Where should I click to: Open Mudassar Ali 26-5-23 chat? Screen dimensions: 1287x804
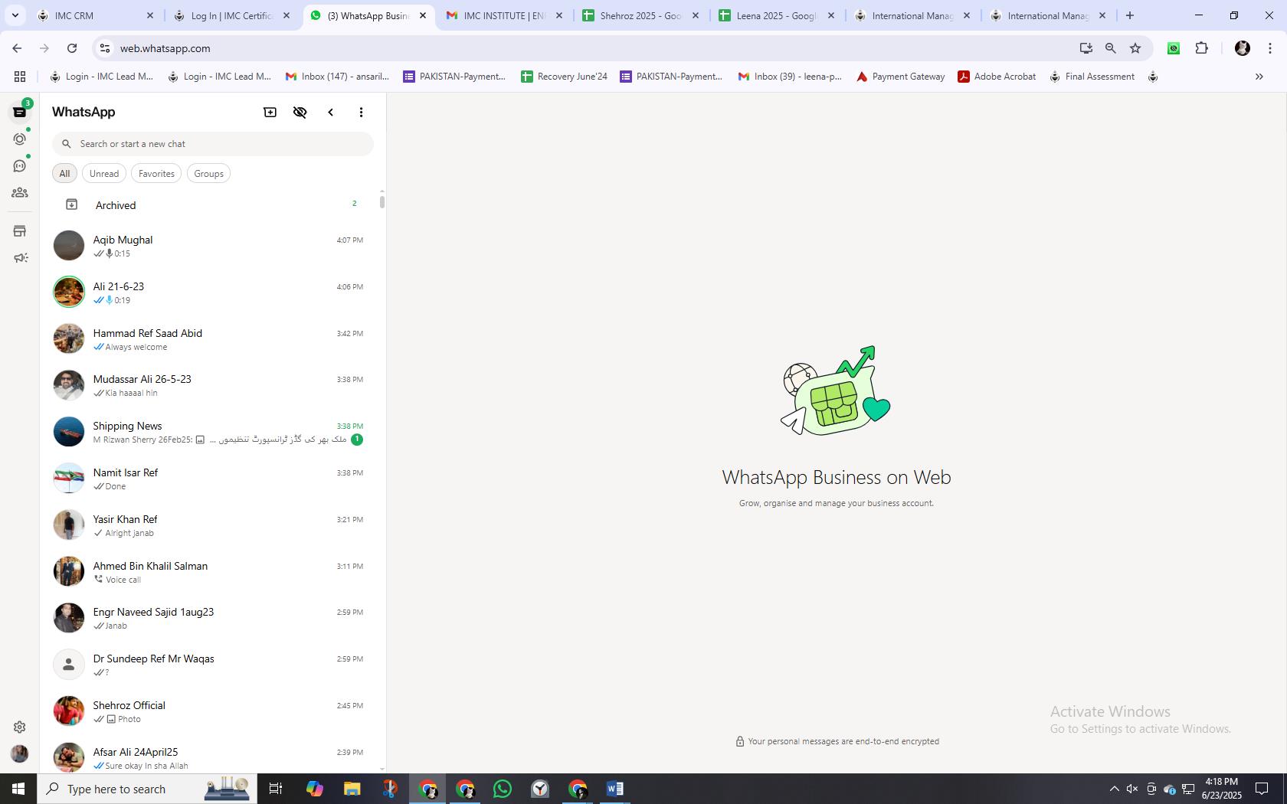(209, 385)
